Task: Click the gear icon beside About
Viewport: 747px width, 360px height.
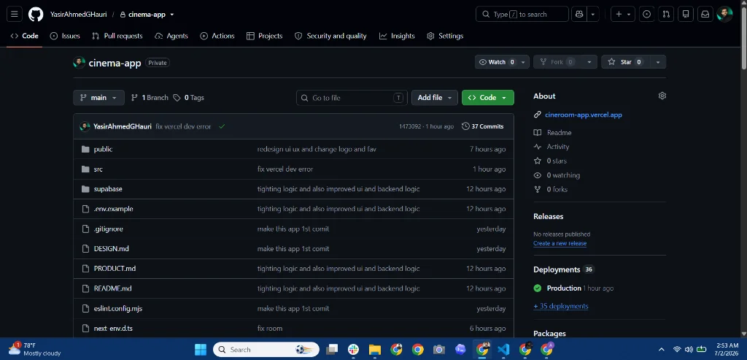Action: click(662, 96)
